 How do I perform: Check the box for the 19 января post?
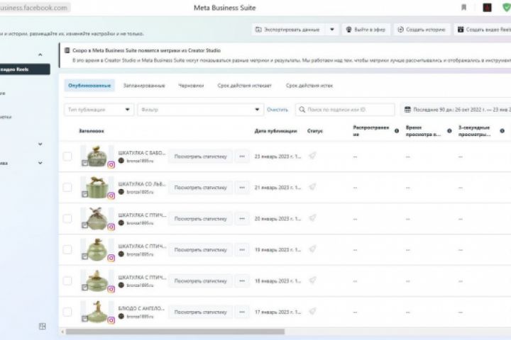pyautogui.click(x=67, y=250)
